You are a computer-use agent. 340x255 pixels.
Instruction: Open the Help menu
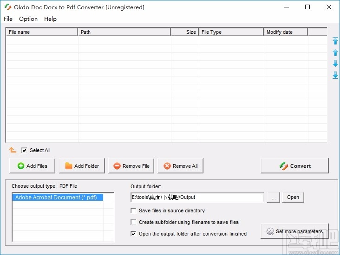click(50, 19)
